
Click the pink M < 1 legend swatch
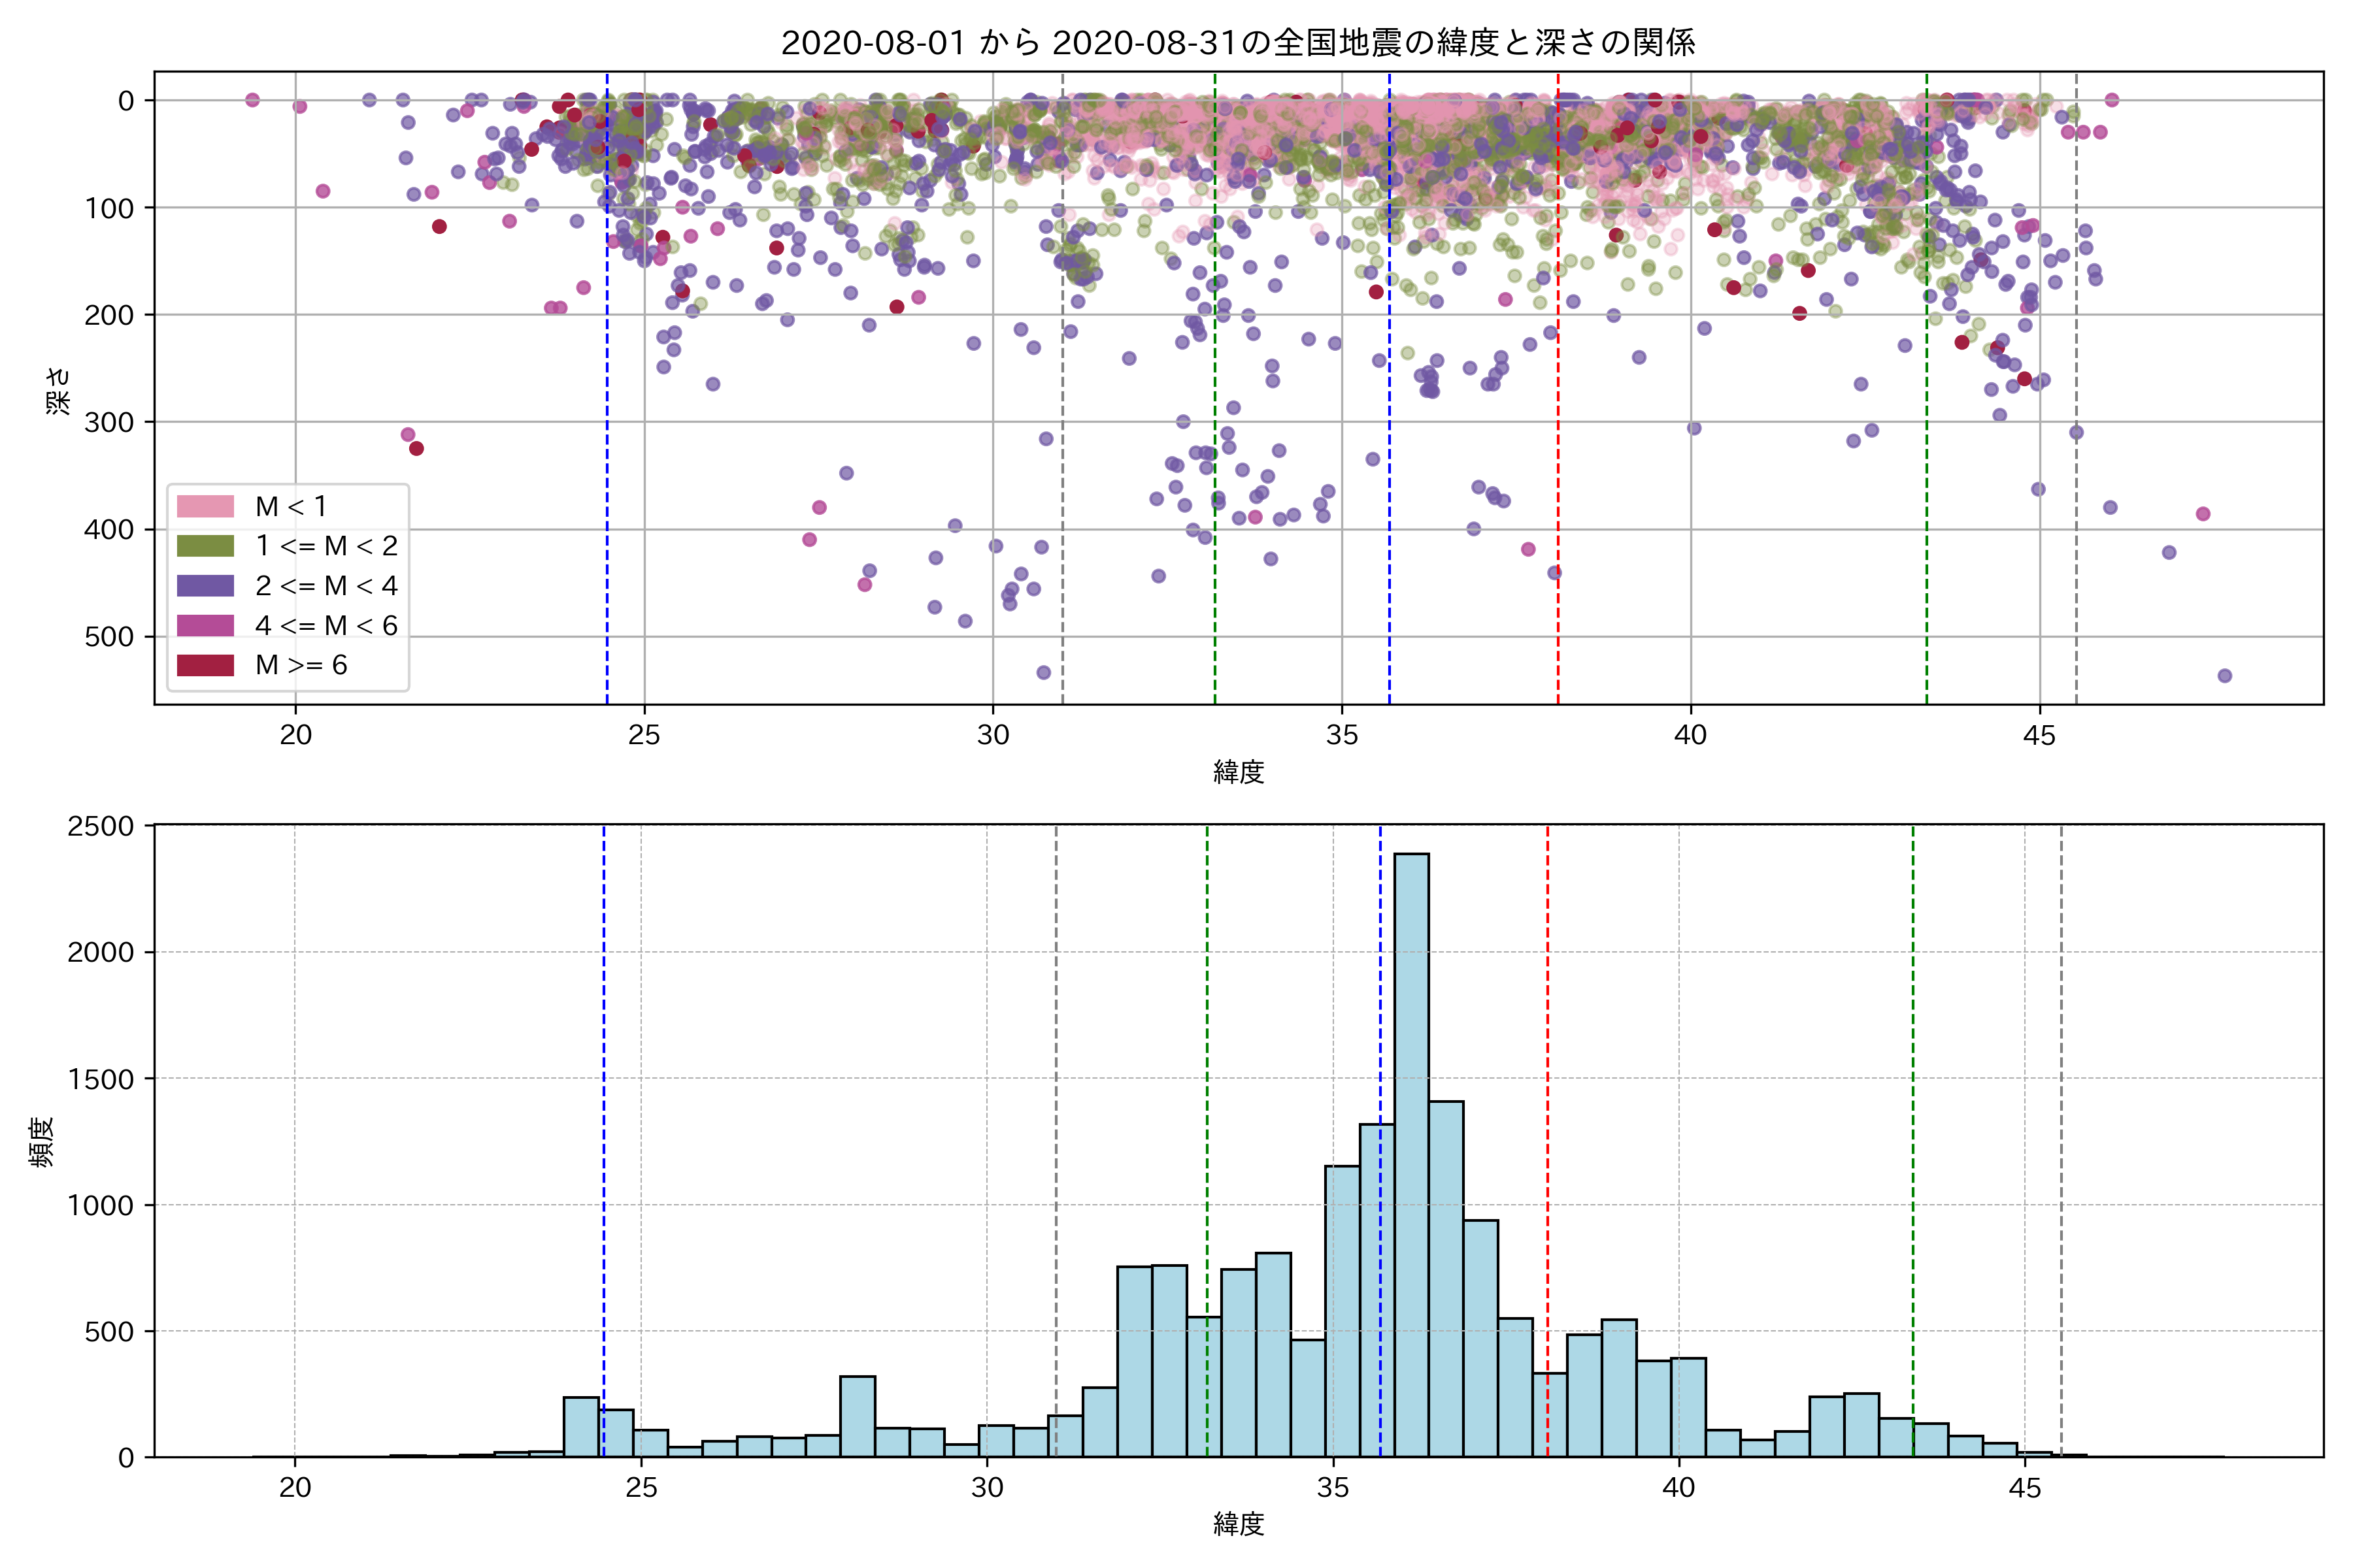pyautogui.click(x=205, y=506)
